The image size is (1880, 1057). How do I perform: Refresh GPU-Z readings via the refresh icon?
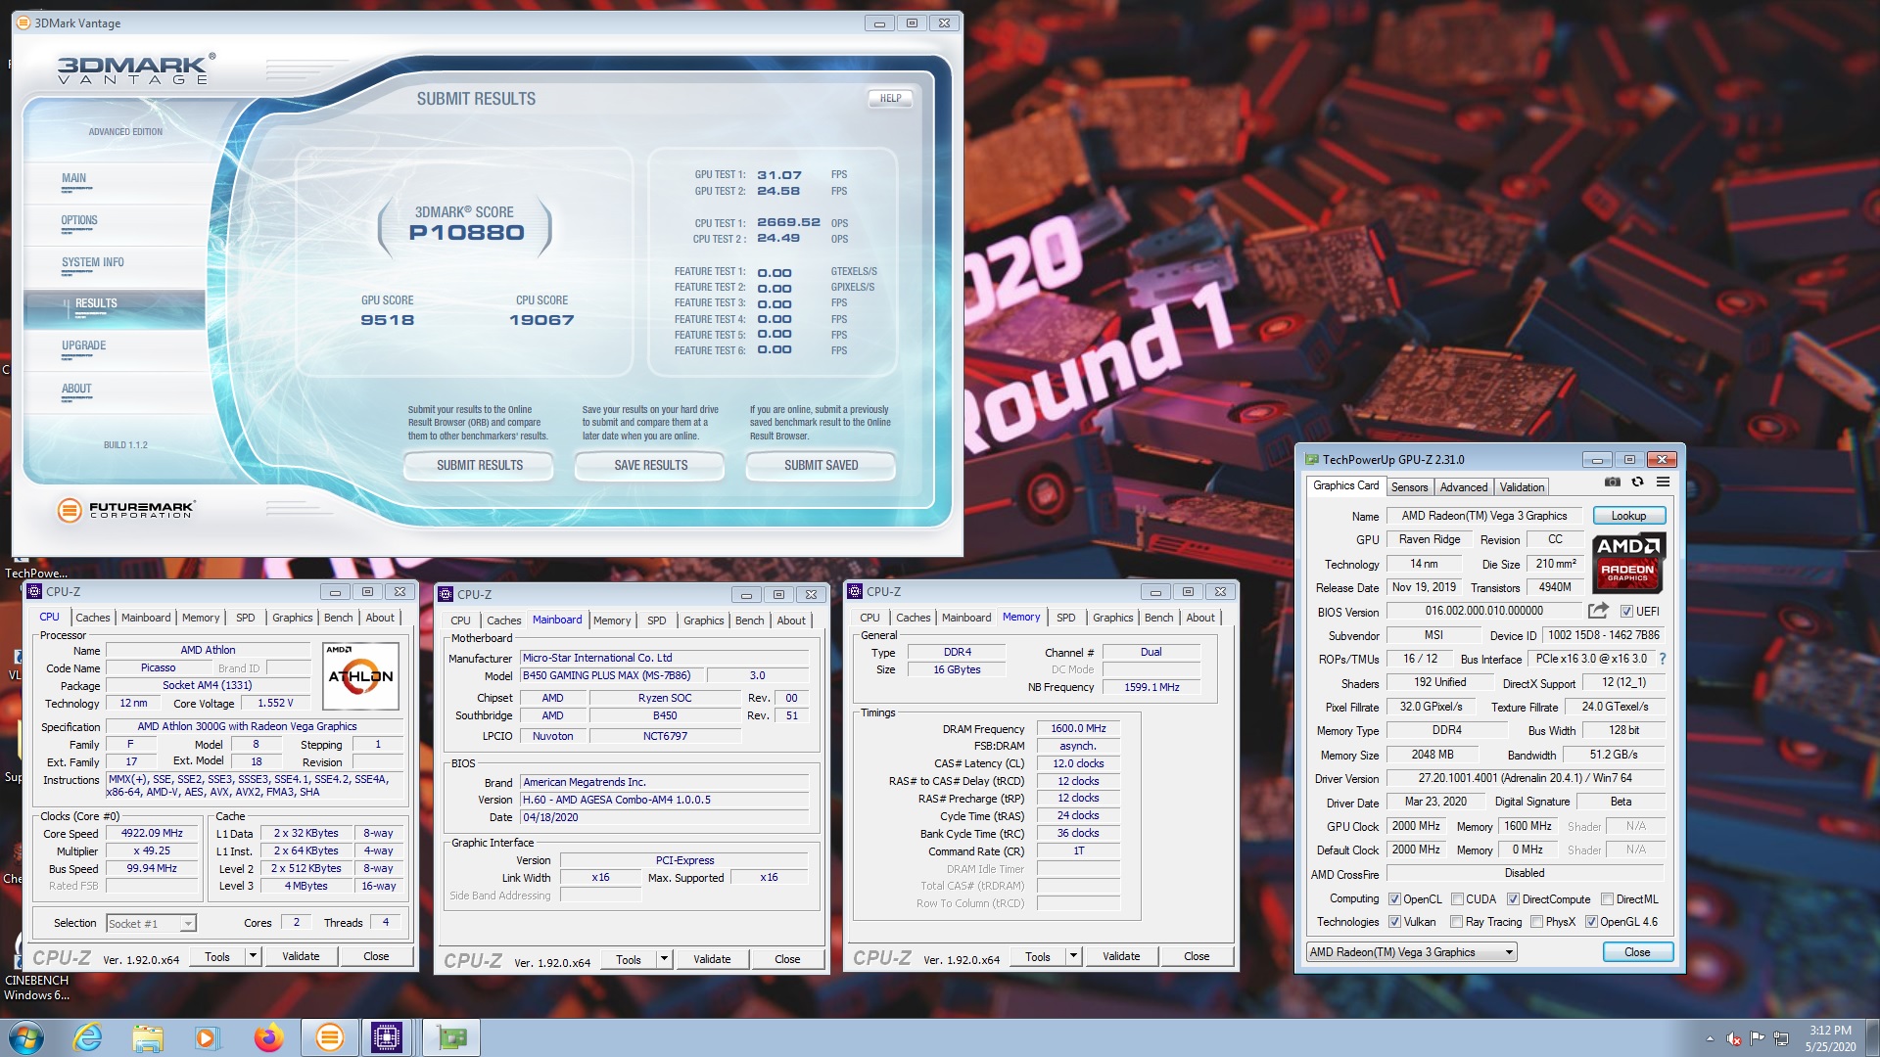pos(1637,482)
